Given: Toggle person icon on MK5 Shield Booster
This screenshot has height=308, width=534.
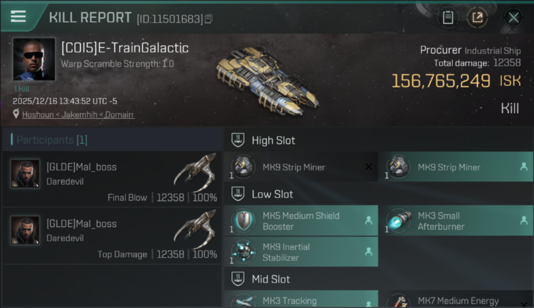Looking at the screenshot, I should (x=368, y=221).
